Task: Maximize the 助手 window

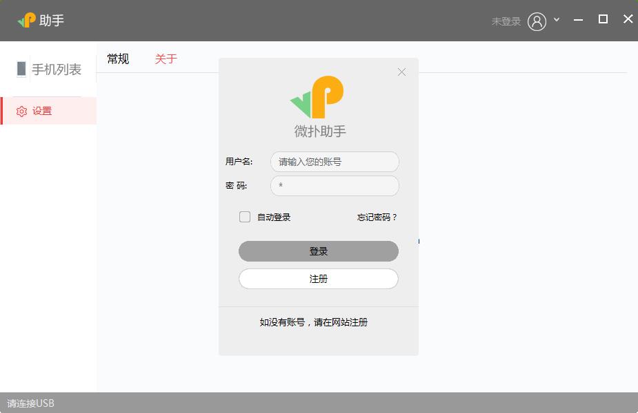Action: point(603,19)
